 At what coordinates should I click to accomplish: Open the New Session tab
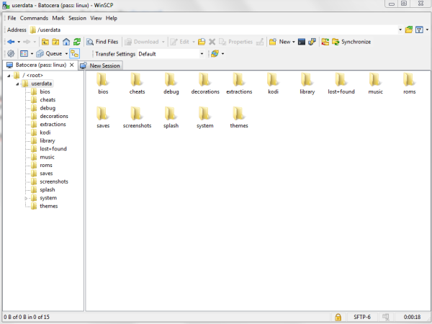(101, 66)
